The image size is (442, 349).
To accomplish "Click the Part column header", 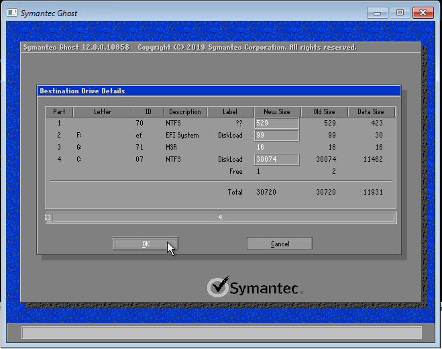I will pos(59,111).
